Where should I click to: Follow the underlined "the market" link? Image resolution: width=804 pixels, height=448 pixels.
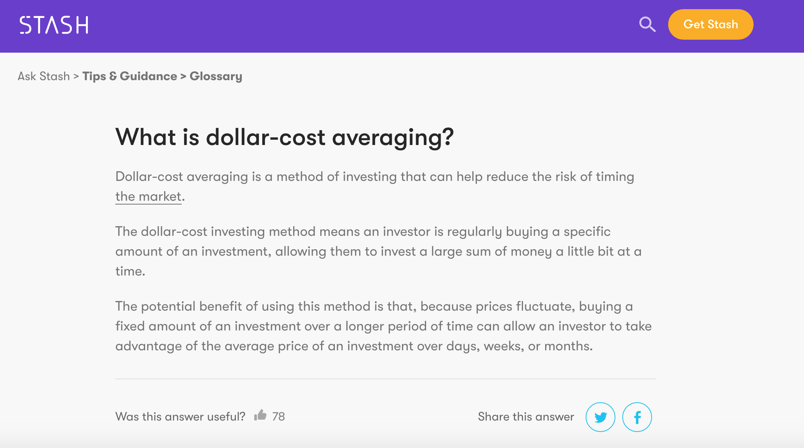148,197
